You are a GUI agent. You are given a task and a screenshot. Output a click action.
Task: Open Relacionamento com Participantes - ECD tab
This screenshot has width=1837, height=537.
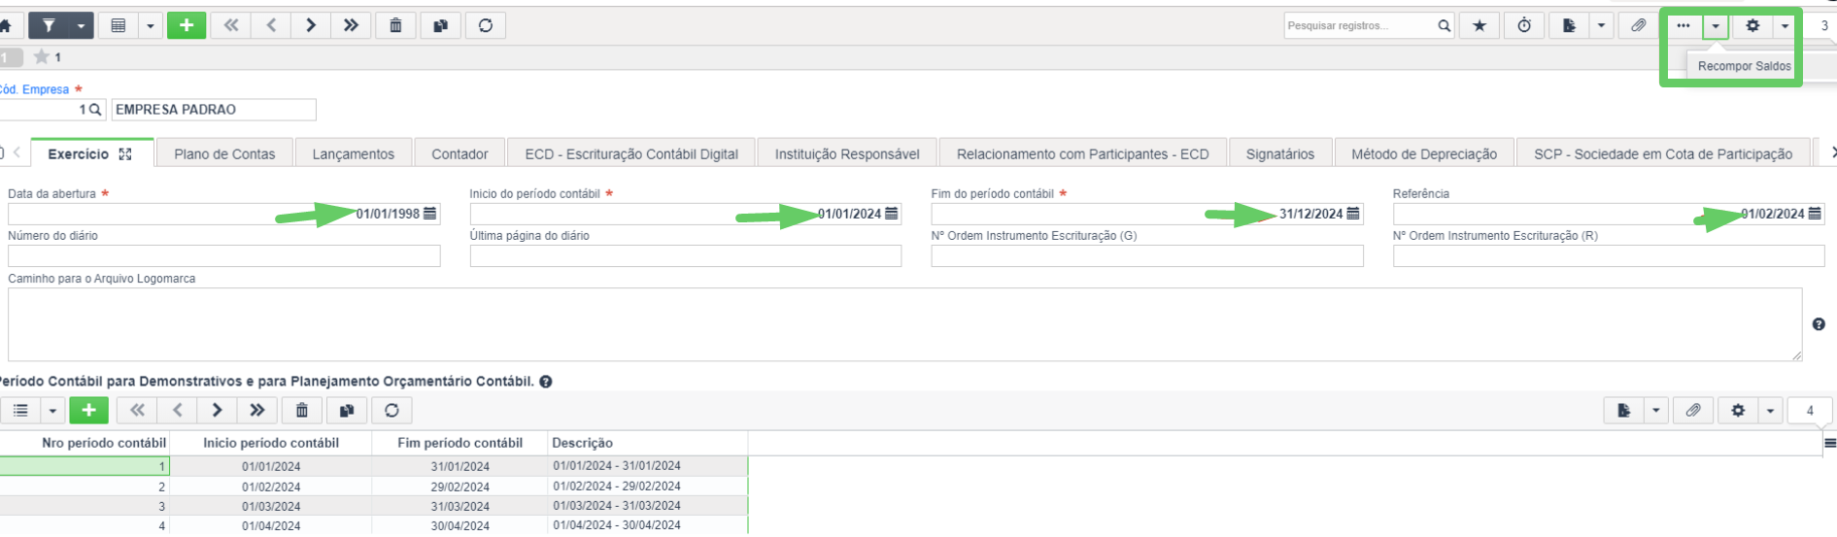point(1083,153)
